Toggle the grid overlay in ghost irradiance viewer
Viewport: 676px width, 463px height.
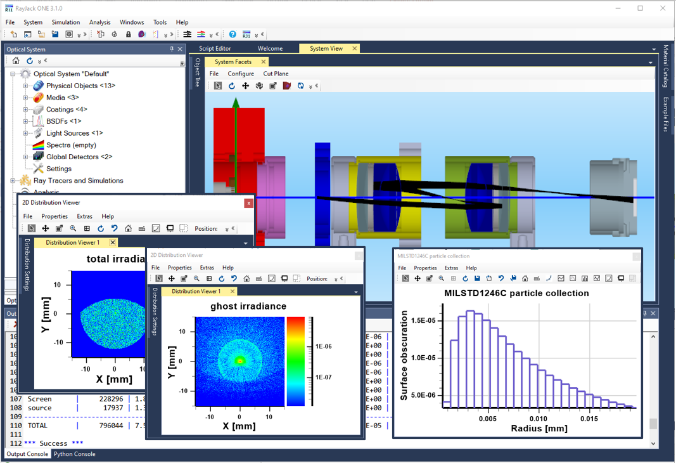click(209, 278)
